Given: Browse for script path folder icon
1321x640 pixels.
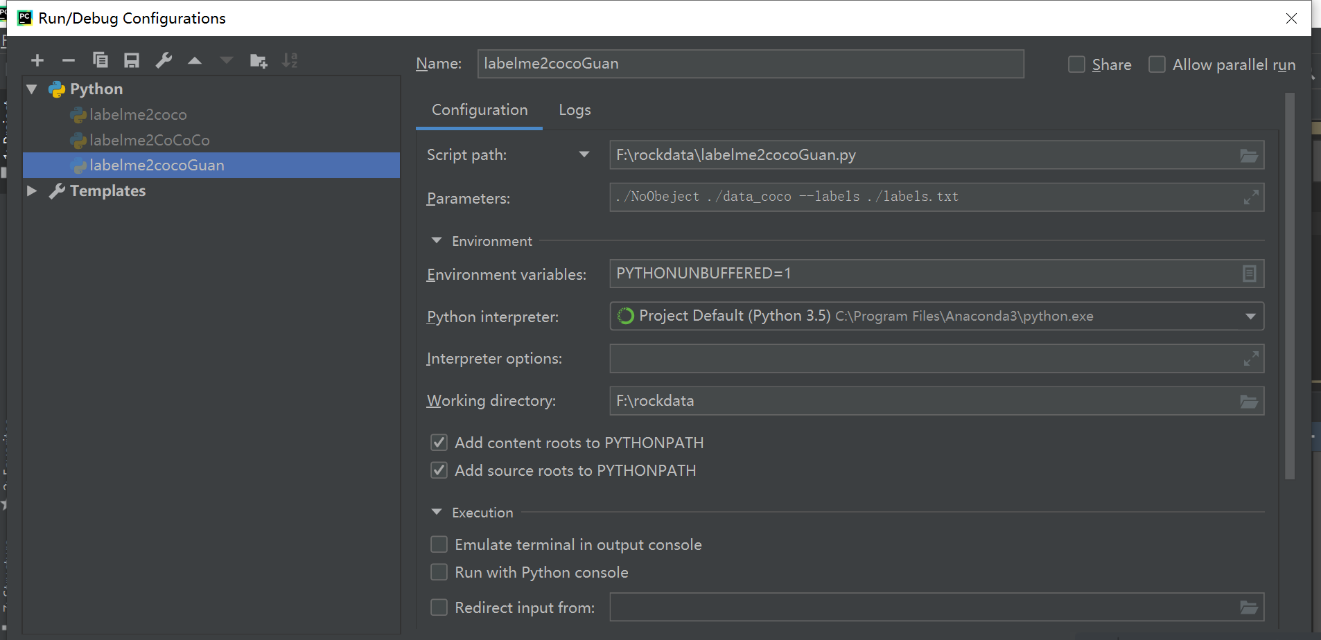Looking at the screenshot, I should coord(1249,156).
